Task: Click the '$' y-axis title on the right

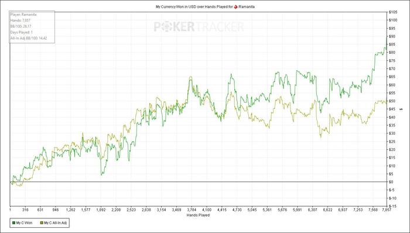Action: [401, 109]
